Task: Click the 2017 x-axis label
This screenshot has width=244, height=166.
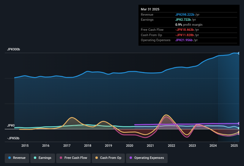Action: tap(67, 146)
